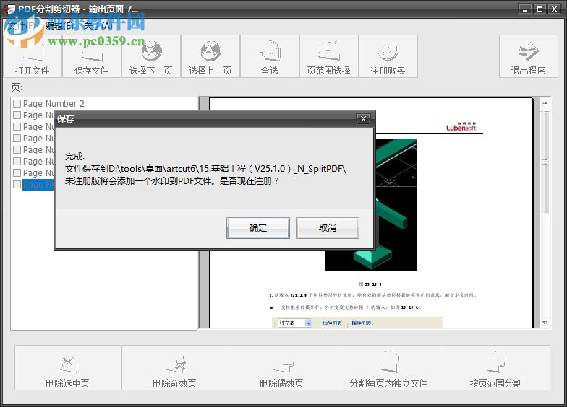Click 删除奇数页 delete odd pages
Viewport: 567px width, 407px height.
(175, 368)
